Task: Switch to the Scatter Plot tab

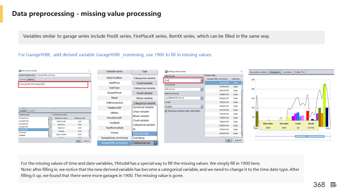Action: [x=299, y=72]
